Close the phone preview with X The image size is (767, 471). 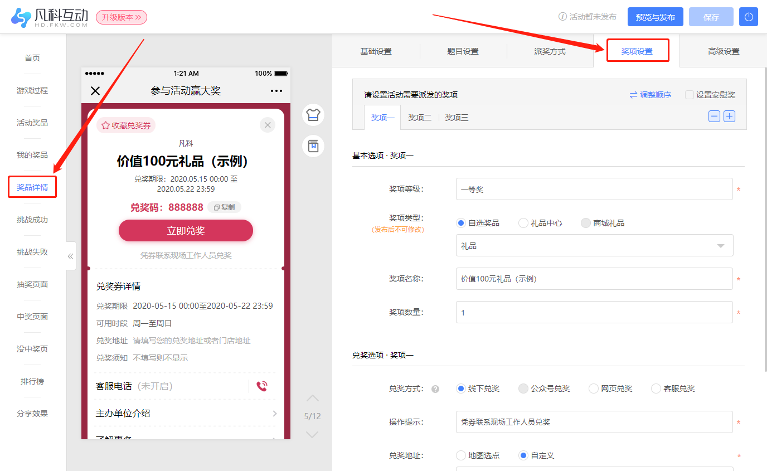click(95, 91)
